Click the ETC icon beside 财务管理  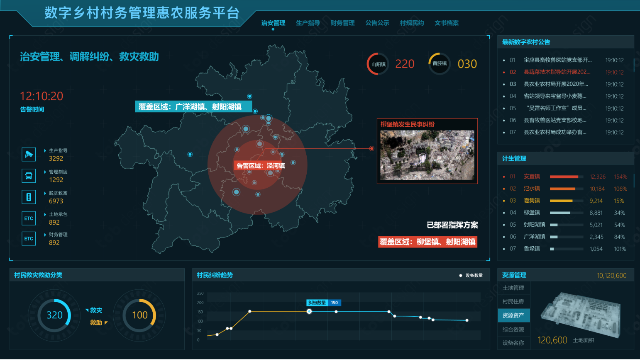click(29, 238)
